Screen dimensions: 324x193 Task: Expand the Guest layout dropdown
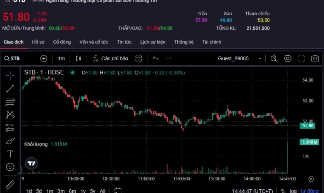tap(241, 58)
